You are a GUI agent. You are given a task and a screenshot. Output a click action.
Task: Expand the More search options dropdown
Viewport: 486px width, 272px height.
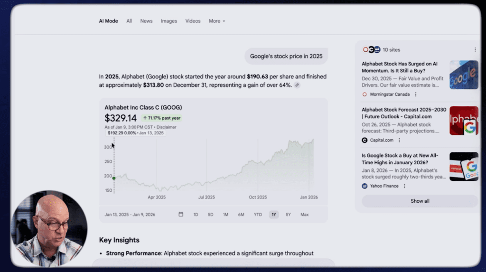tap(217, 21)
